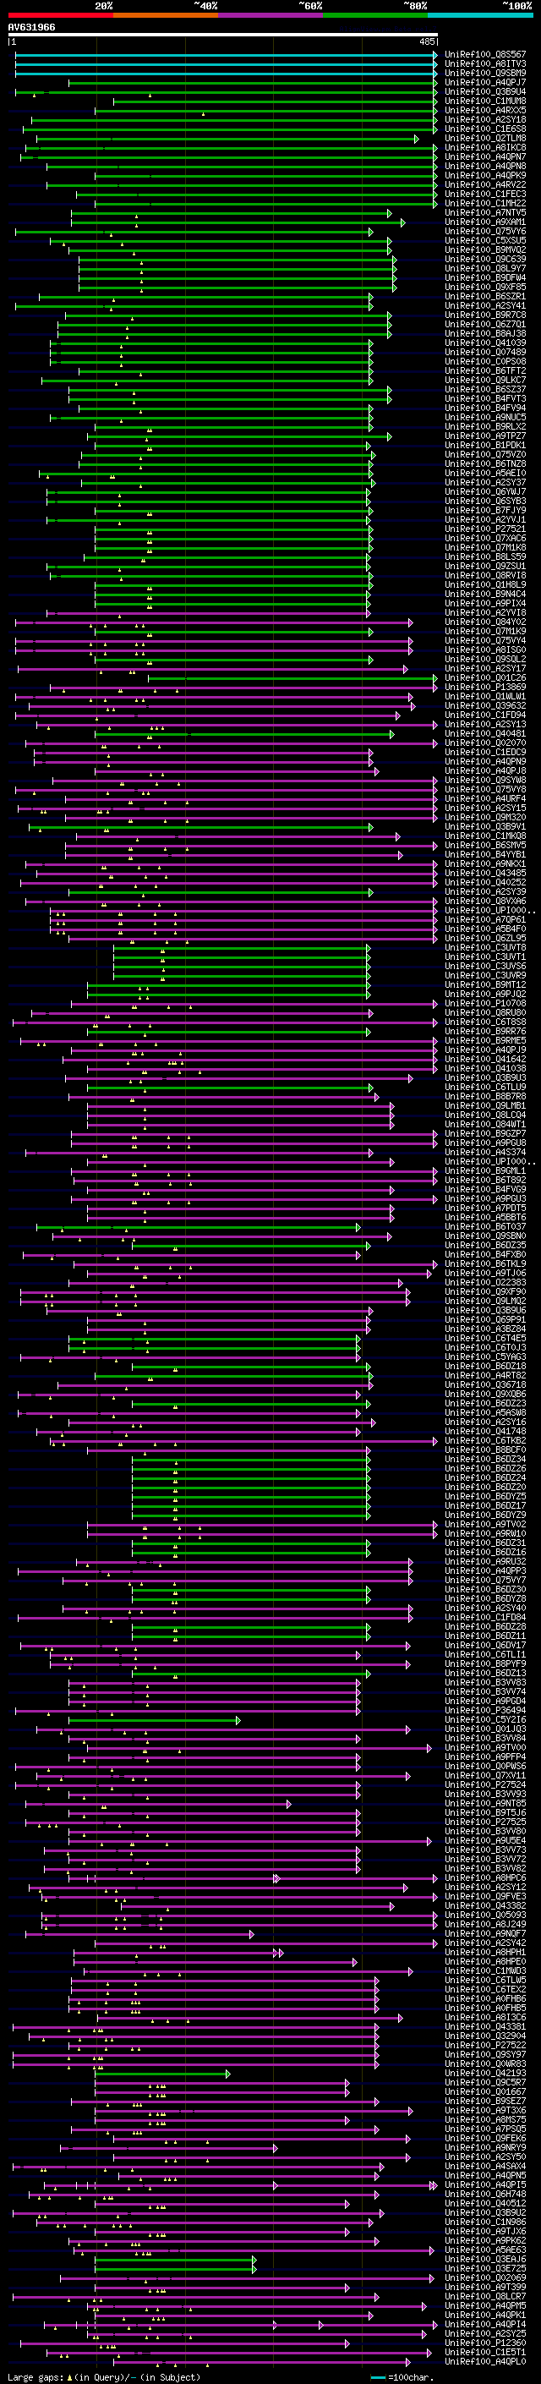Viewport: 541px width, 2384px height.
Task: Select the query name AV631966
Action: [31, 28]
